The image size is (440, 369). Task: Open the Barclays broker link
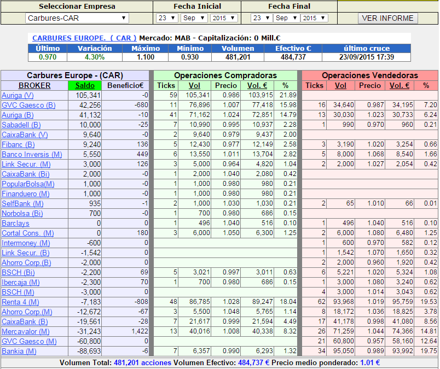15,224
